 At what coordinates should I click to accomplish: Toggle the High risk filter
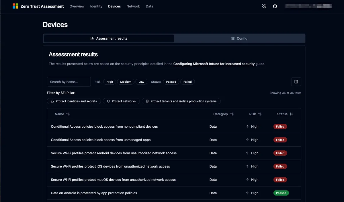(x=110, y=82)
